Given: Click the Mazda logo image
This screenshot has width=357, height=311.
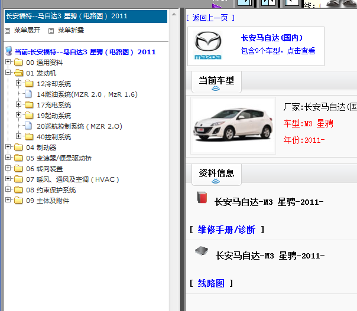Looking at the screenshot, I should pos(208,45).
